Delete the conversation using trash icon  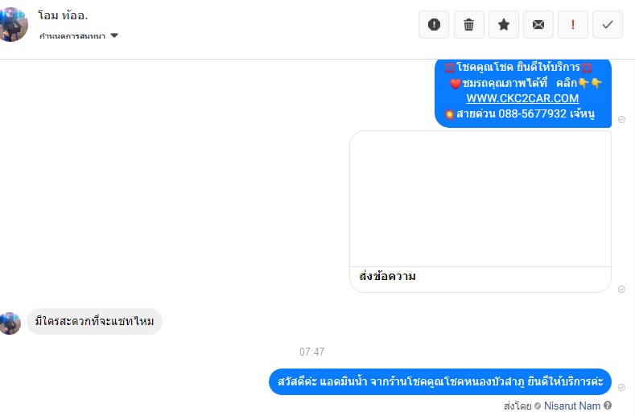[469, 25]
